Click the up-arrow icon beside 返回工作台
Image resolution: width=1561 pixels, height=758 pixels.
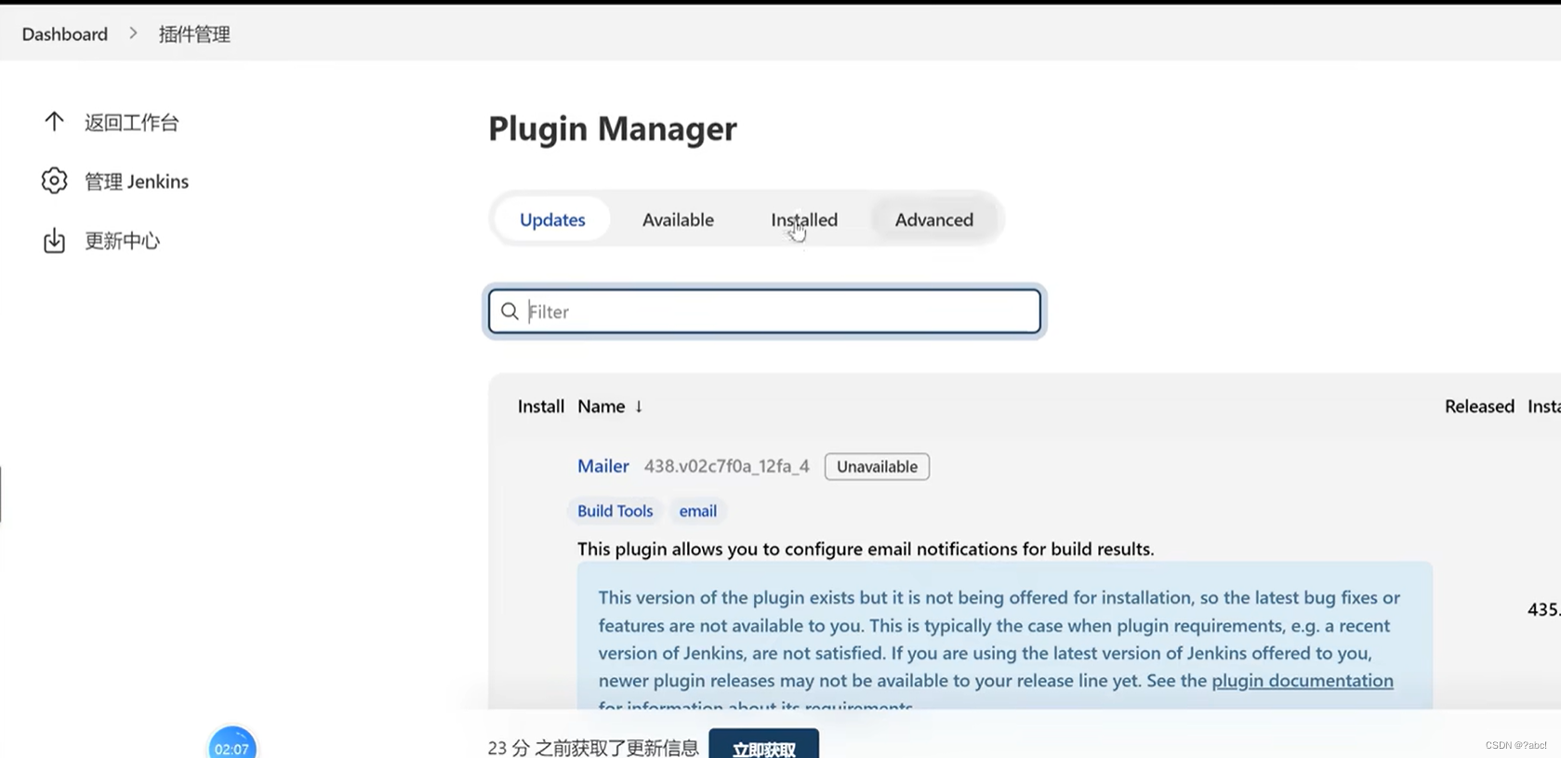pos(54,122)
